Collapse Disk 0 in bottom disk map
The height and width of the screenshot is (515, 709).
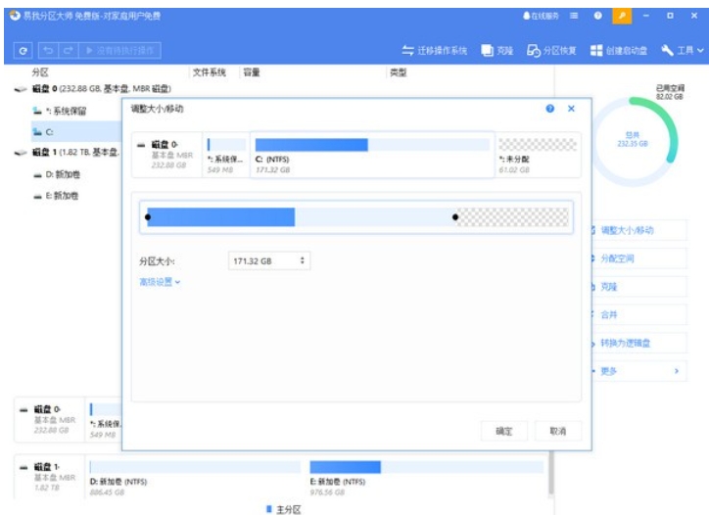point(24,410)
